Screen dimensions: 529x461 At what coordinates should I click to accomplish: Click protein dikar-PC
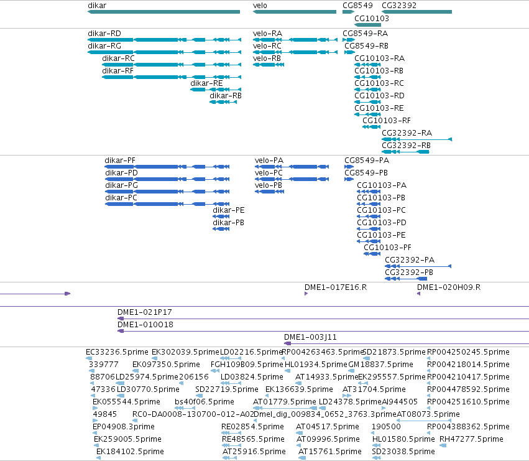click(x=167, y=204)
